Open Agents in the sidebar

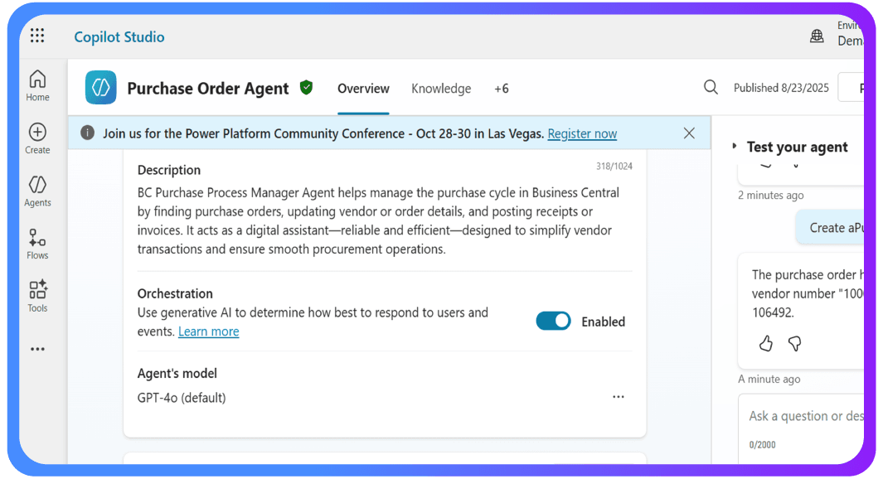pyautogui.click(x=37, y=191)
